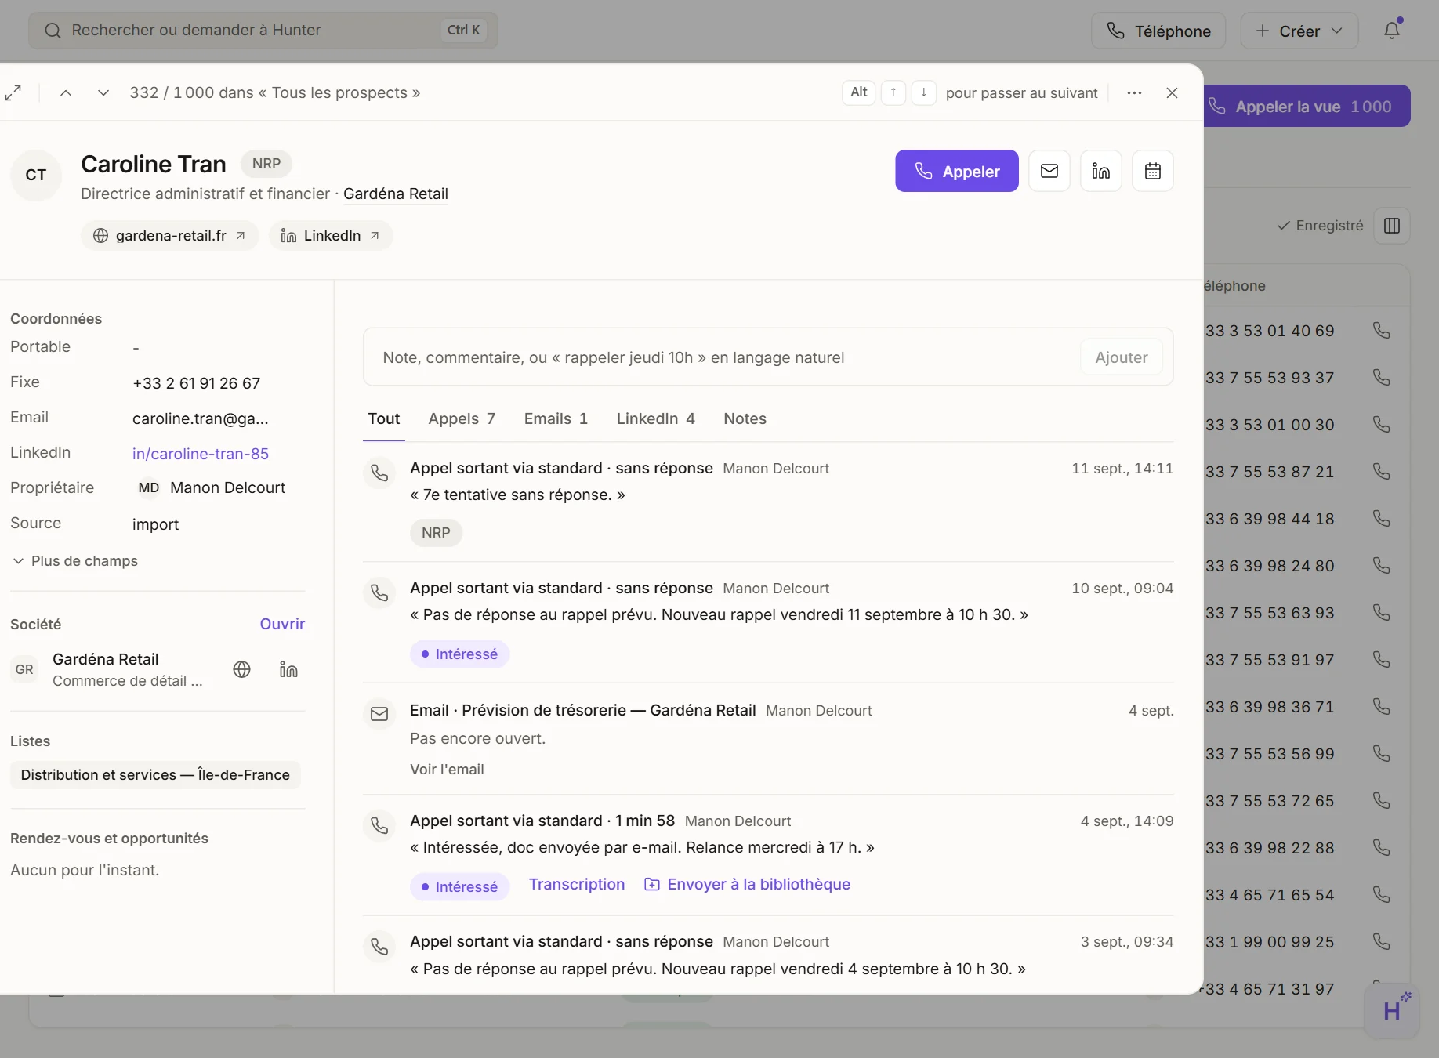Image resolution: width=1439 pixels, height=1058 pixels.
Task: Focus the Rechercher ou demander à Hunter search
Action: (263, 31)
